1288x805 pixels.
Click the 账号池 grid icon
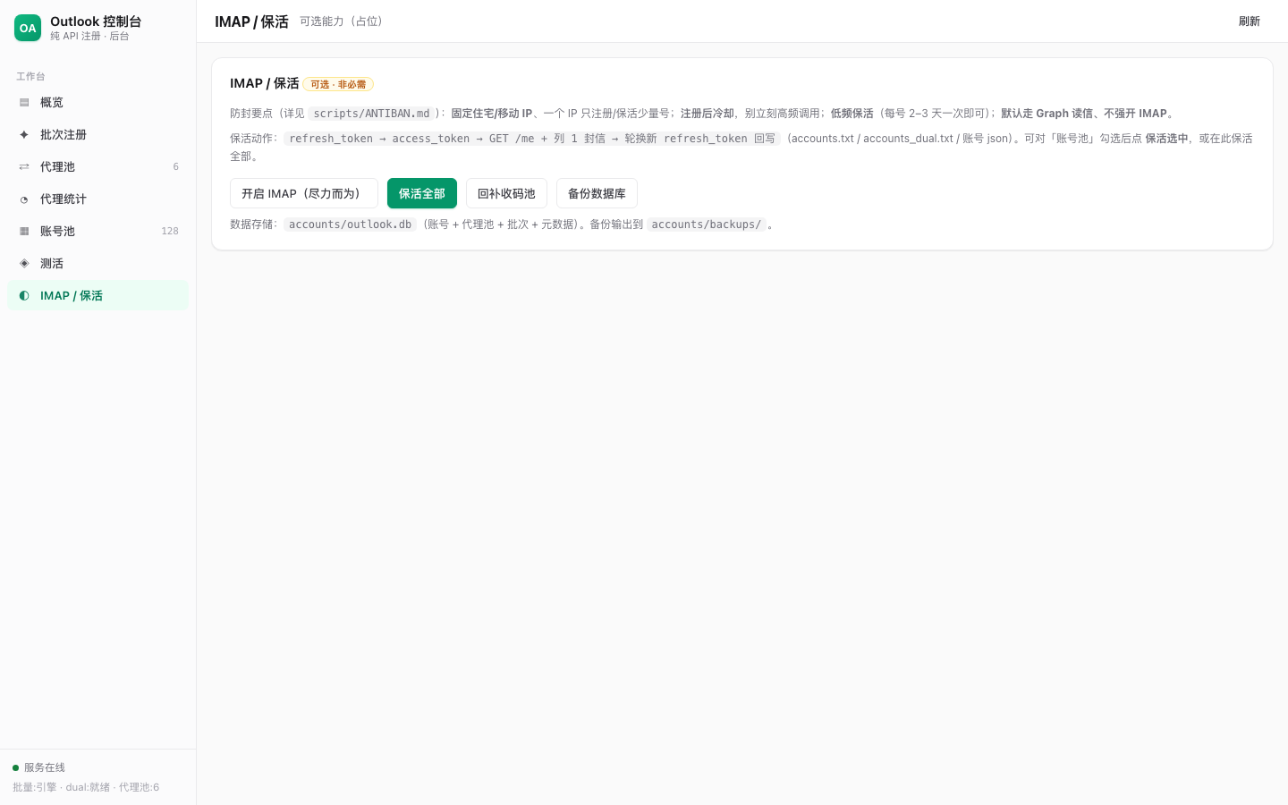24,232
